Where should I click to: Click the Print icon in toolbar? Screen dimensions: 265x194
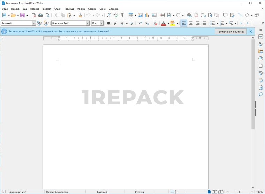pyautogui.click(x=40, y=15)
